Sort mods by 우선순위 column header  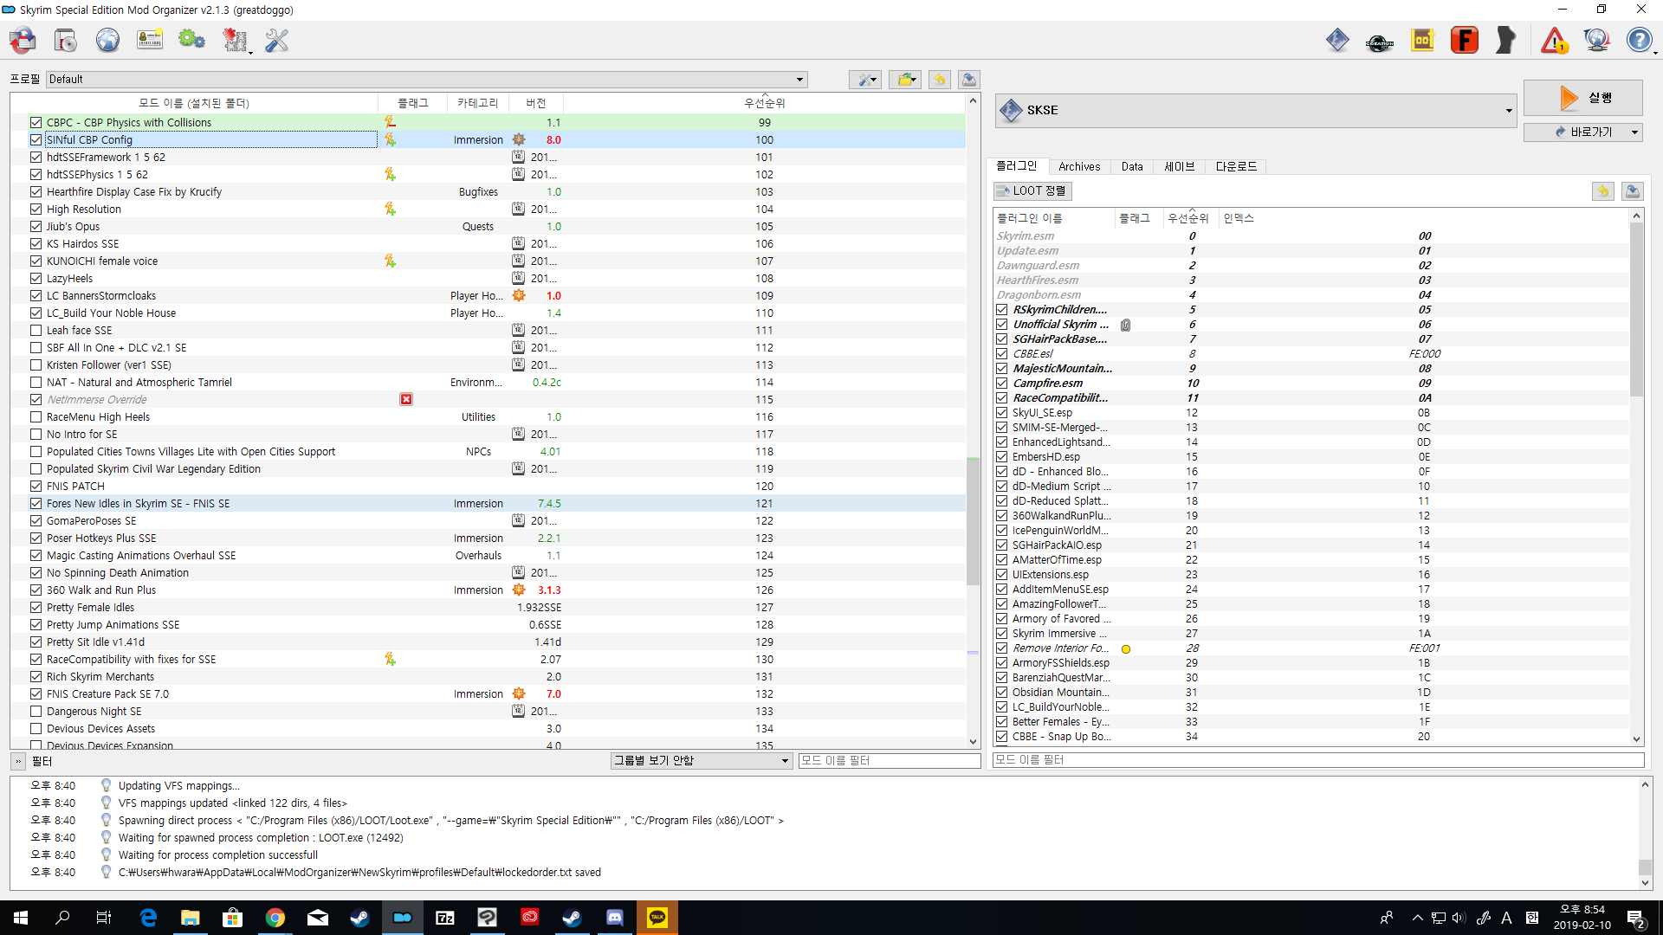click(764, 103)
